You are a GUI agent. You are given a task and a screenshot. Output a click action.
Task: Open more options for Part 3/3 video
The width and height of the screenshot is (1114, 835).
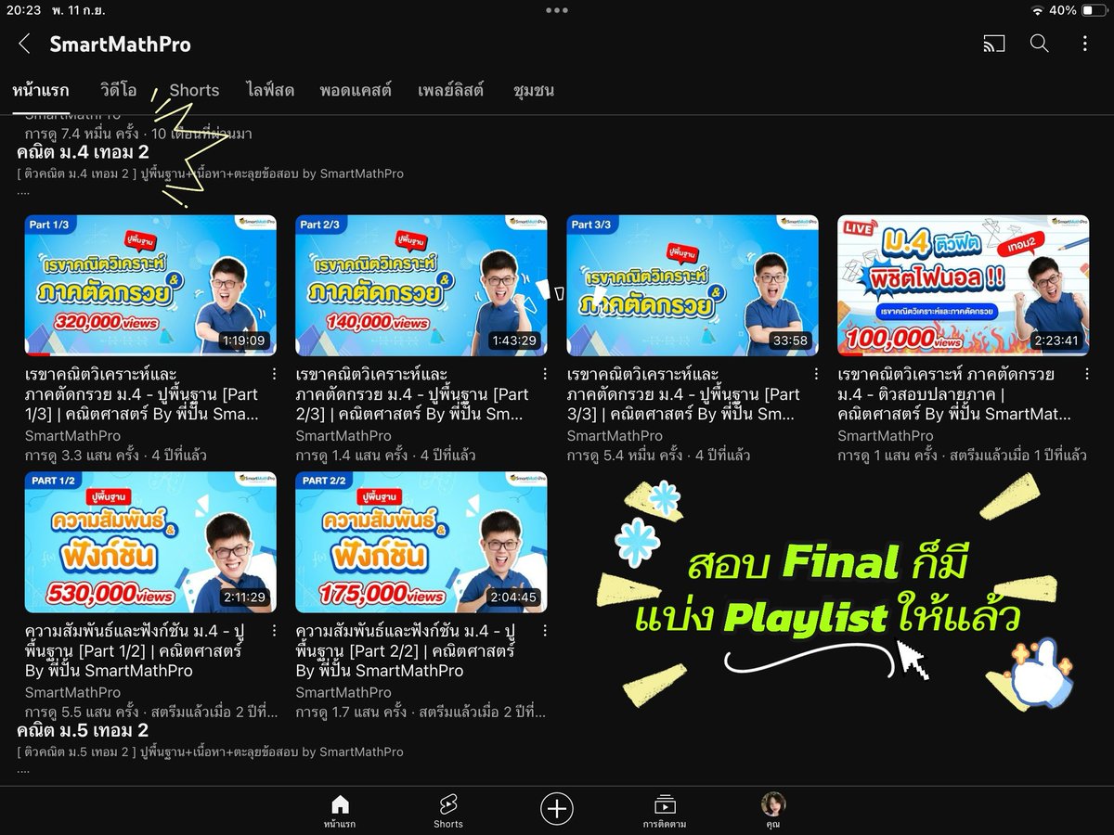tap(816, 375)
